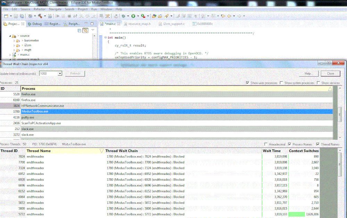Click the build configuration globe icon
Viewport: 347px width, 218px height.
coord(30,16)
